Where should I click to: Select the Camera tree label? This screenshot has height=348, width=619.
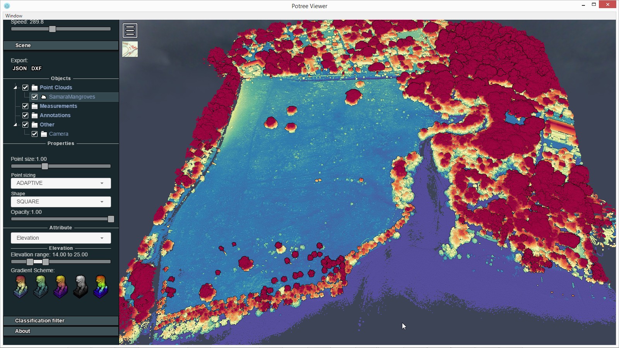pos(58,134)
